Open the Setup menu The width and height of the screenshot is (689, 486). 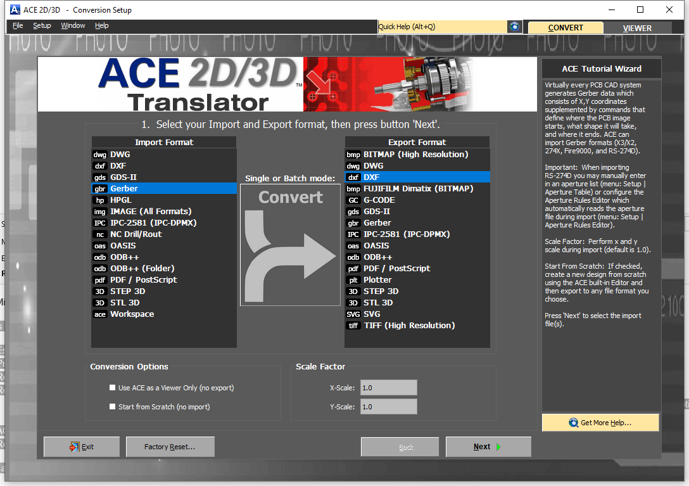click(42, 25)
